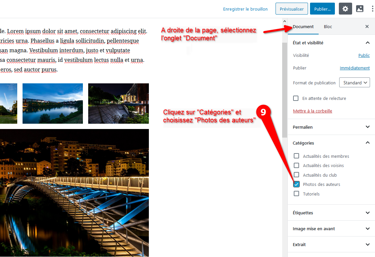The image size is (375, 257).
Task: Click Enregistrer le brouillon link
Action: tap(245, 9)
